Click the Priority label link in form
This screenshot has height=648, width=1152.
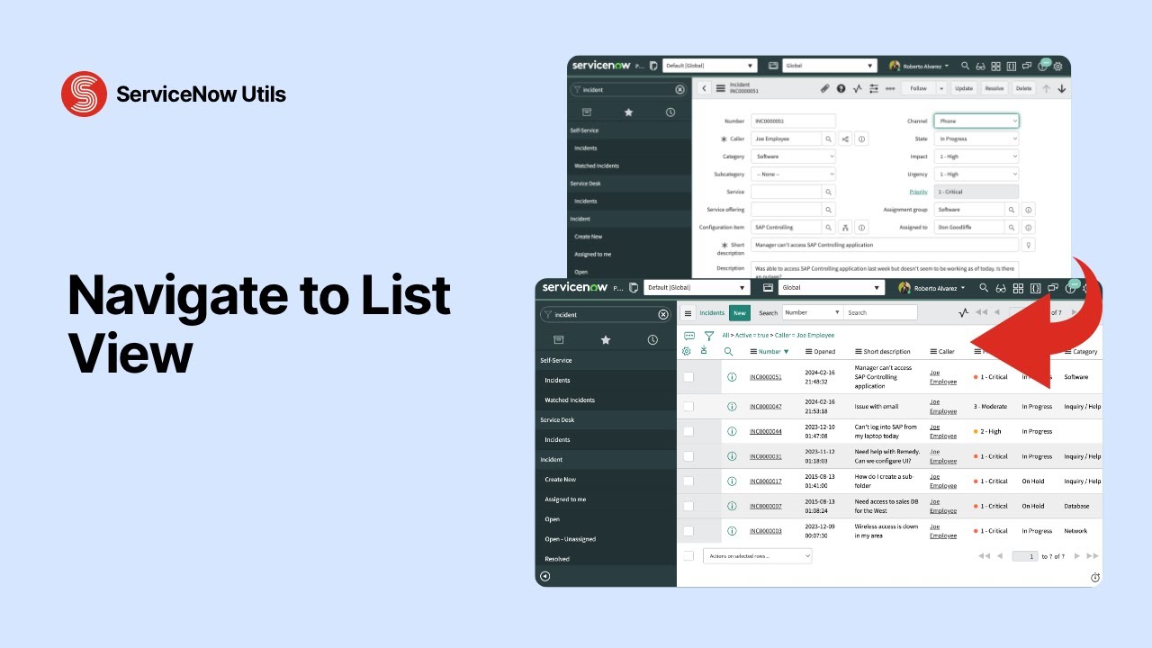(918, 192)
